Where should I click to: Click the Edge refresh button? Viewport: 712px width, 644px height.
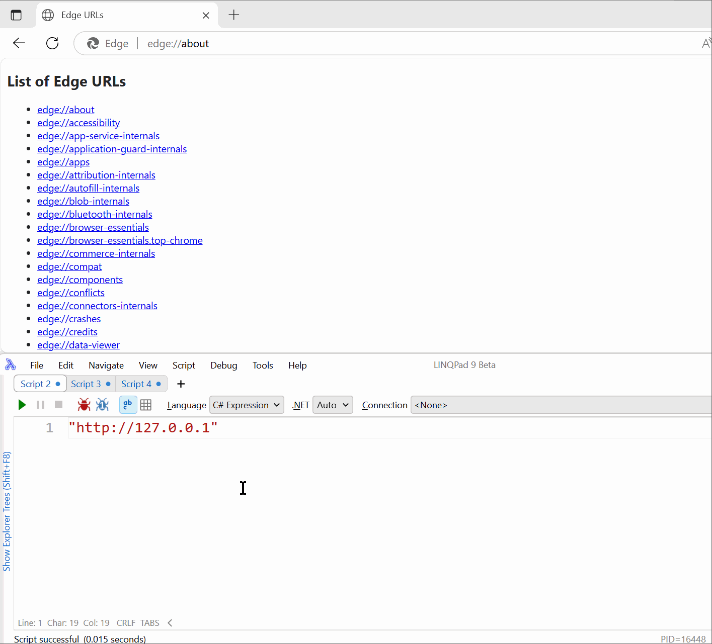tap(52, 43)
